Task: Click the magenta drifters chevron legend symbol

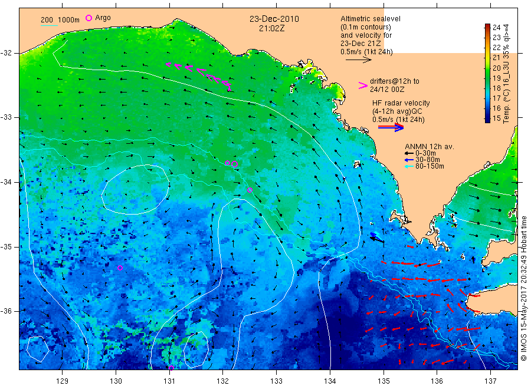Action: click(363, 85)
